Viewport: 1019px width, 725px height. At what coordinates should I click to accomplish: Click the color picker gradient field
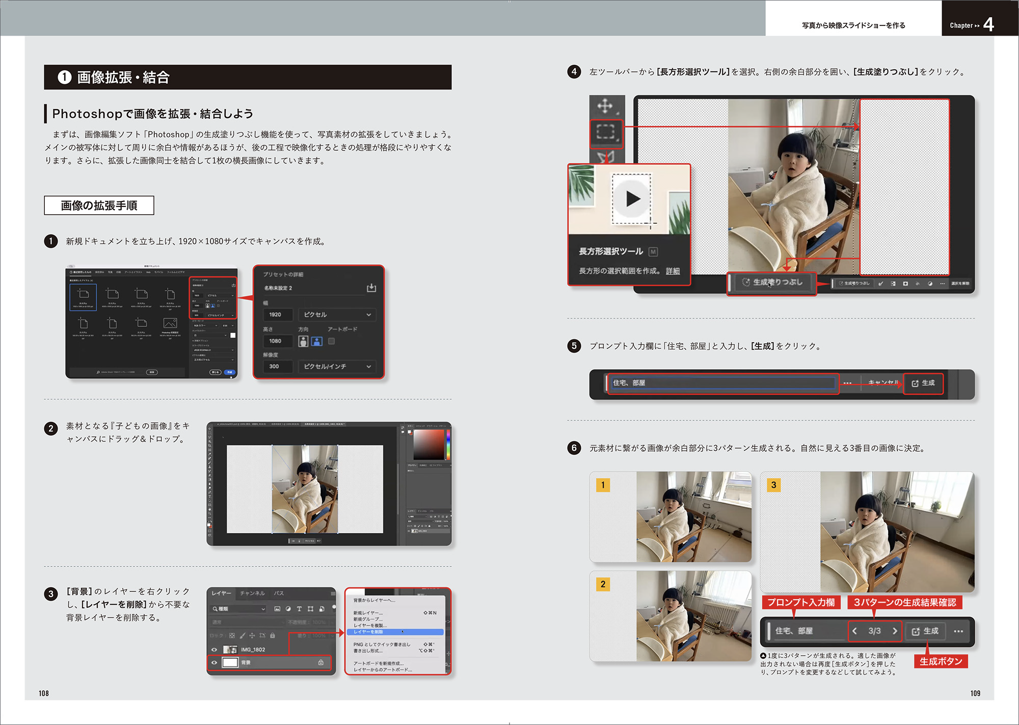pos(428,444)
